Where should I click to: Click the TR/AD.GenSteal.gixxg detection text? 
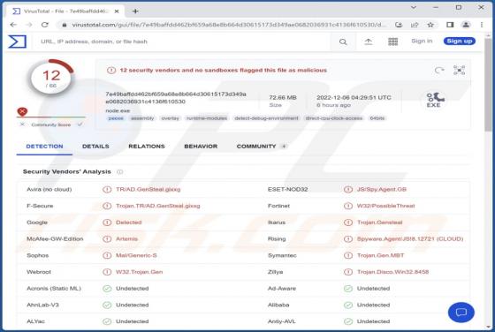(148, 190)
